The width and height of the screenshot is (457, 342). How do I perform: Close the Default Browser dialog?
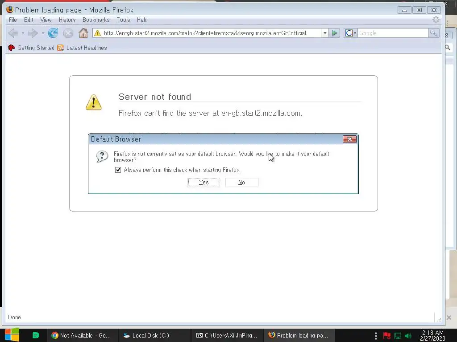tap(349, 139)
